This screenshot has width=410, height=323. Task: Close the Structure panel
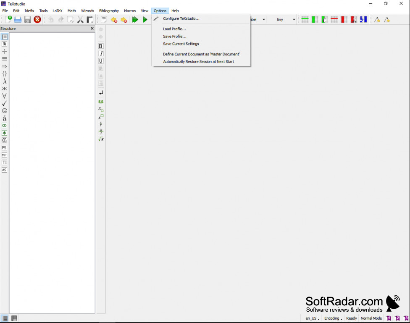point(92,29)
